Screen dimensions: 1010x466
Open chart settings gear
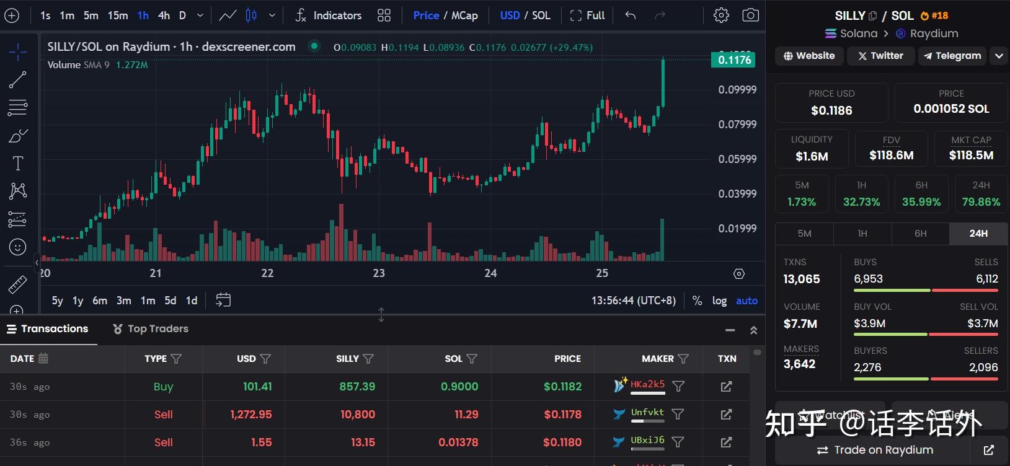click(721, 15)
